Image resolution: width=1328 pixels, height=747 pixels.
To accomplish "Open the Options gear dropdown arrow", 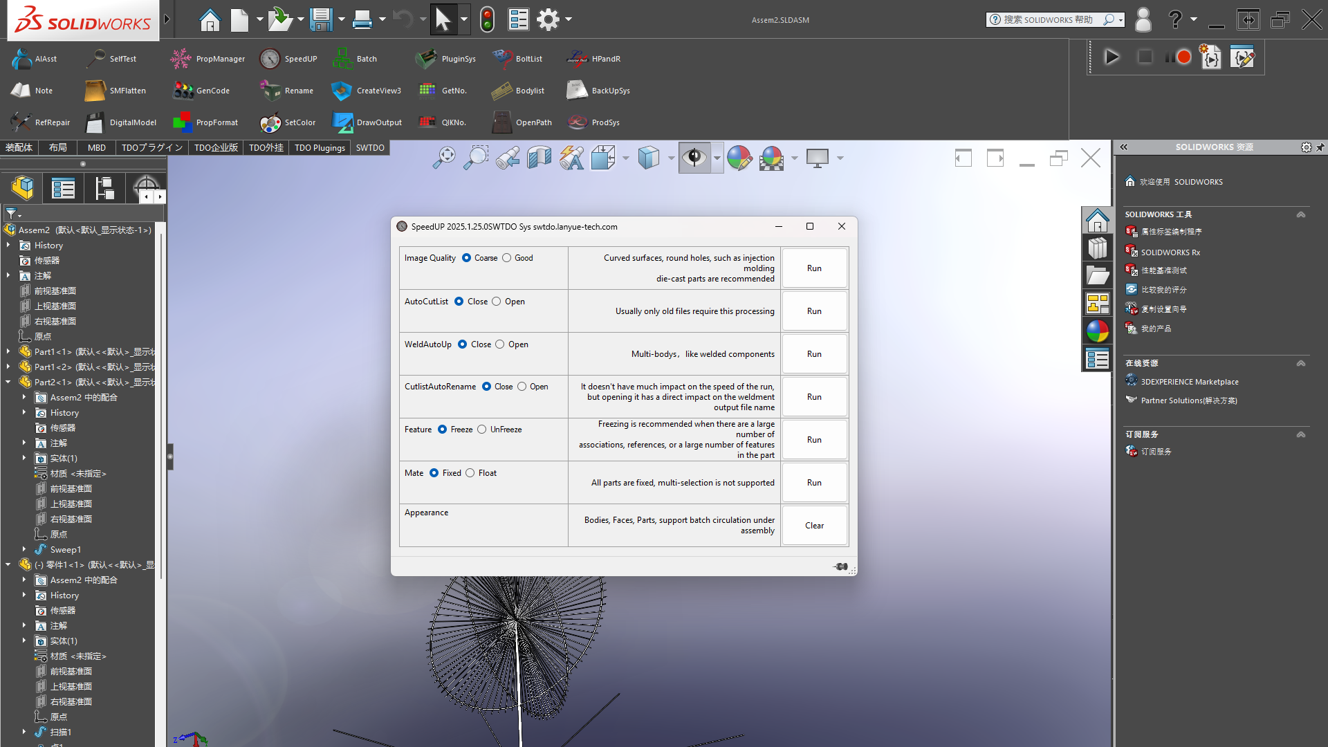I will [569, 19].
